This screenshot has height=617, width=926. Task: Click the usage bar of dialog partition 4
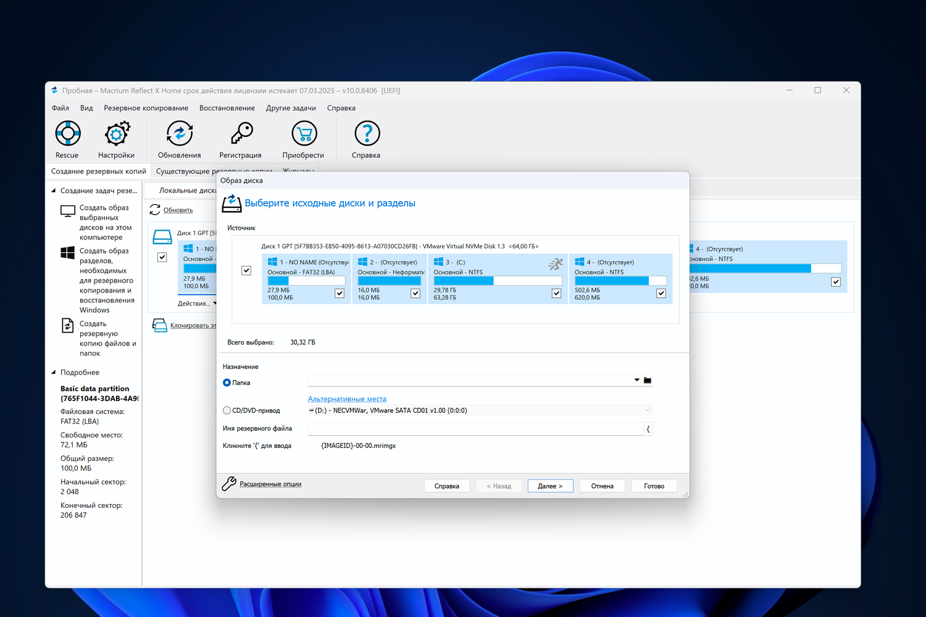coord(621,281)
